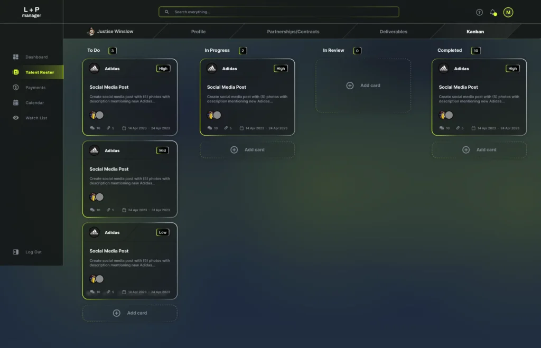Click the To Do column heading
541x348 pixels.
coord(94,50)
